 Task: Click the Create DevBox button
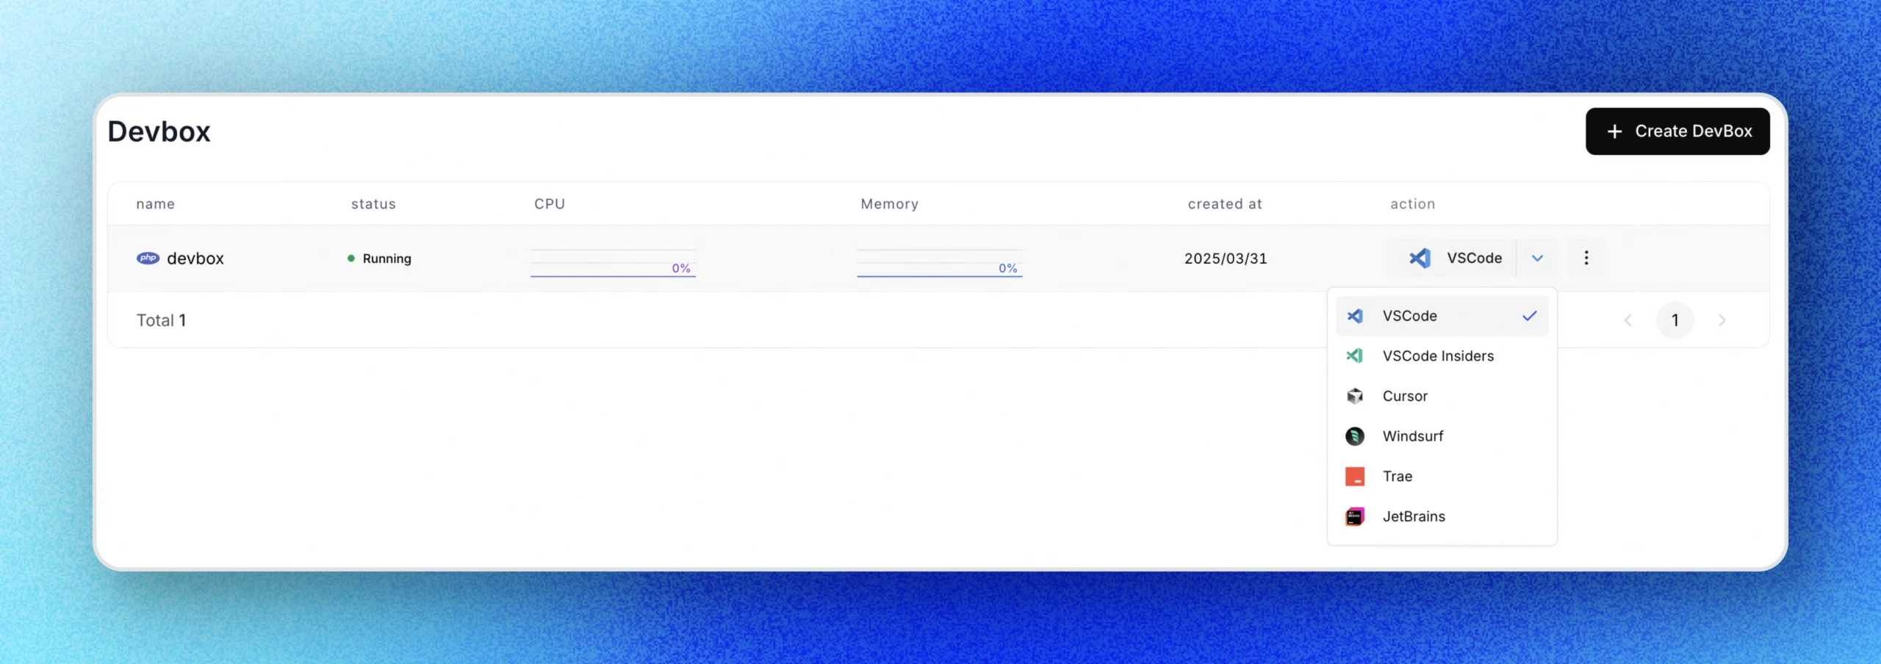click(x=1677, y=131)
